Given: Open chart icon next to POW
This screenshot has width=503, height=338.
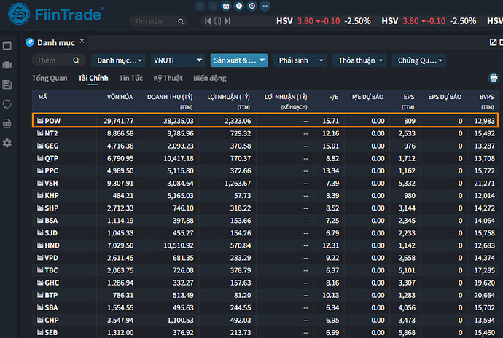Looking at the screenshot, I should (40, 121).
